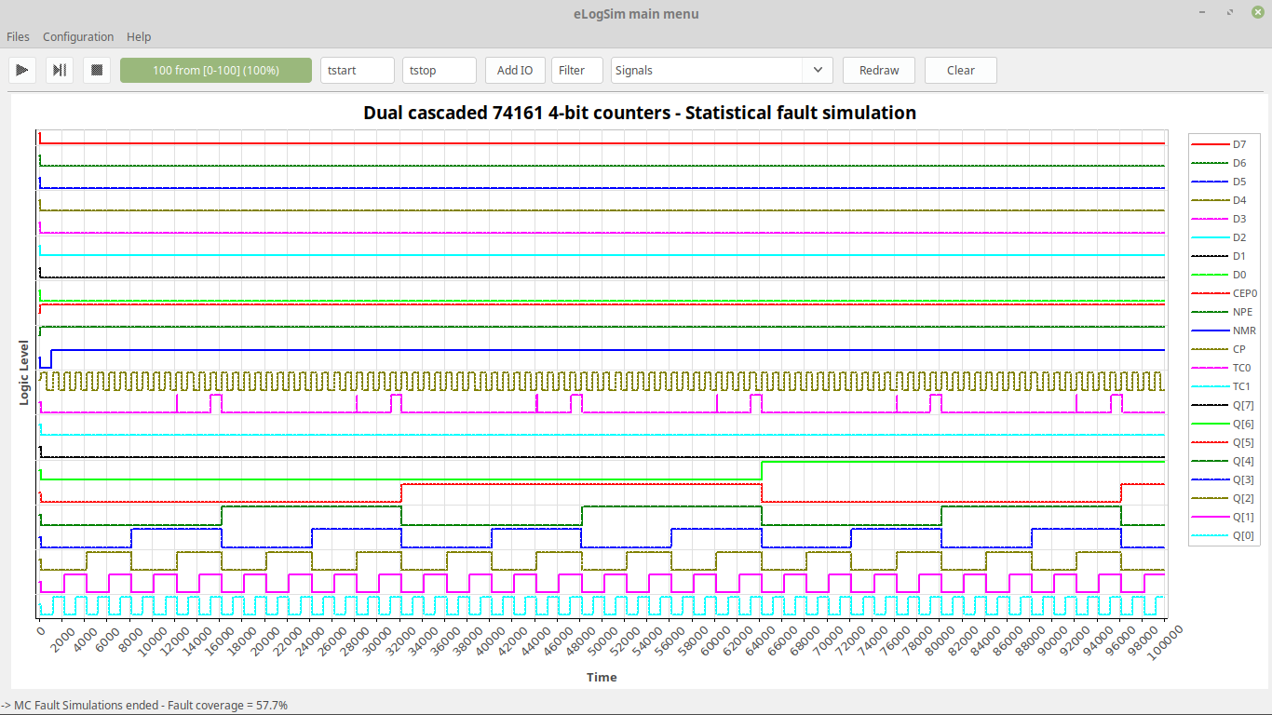Click the Filter button
The width and height of the screenshot is (1272, 715).
point(572,70)
